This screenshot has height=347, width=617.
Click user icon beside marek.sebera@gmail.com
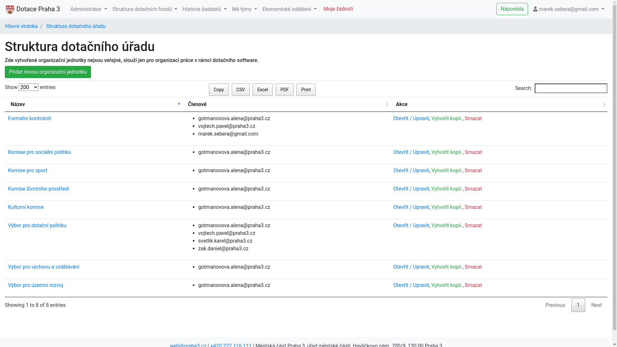tap(535, 9)
